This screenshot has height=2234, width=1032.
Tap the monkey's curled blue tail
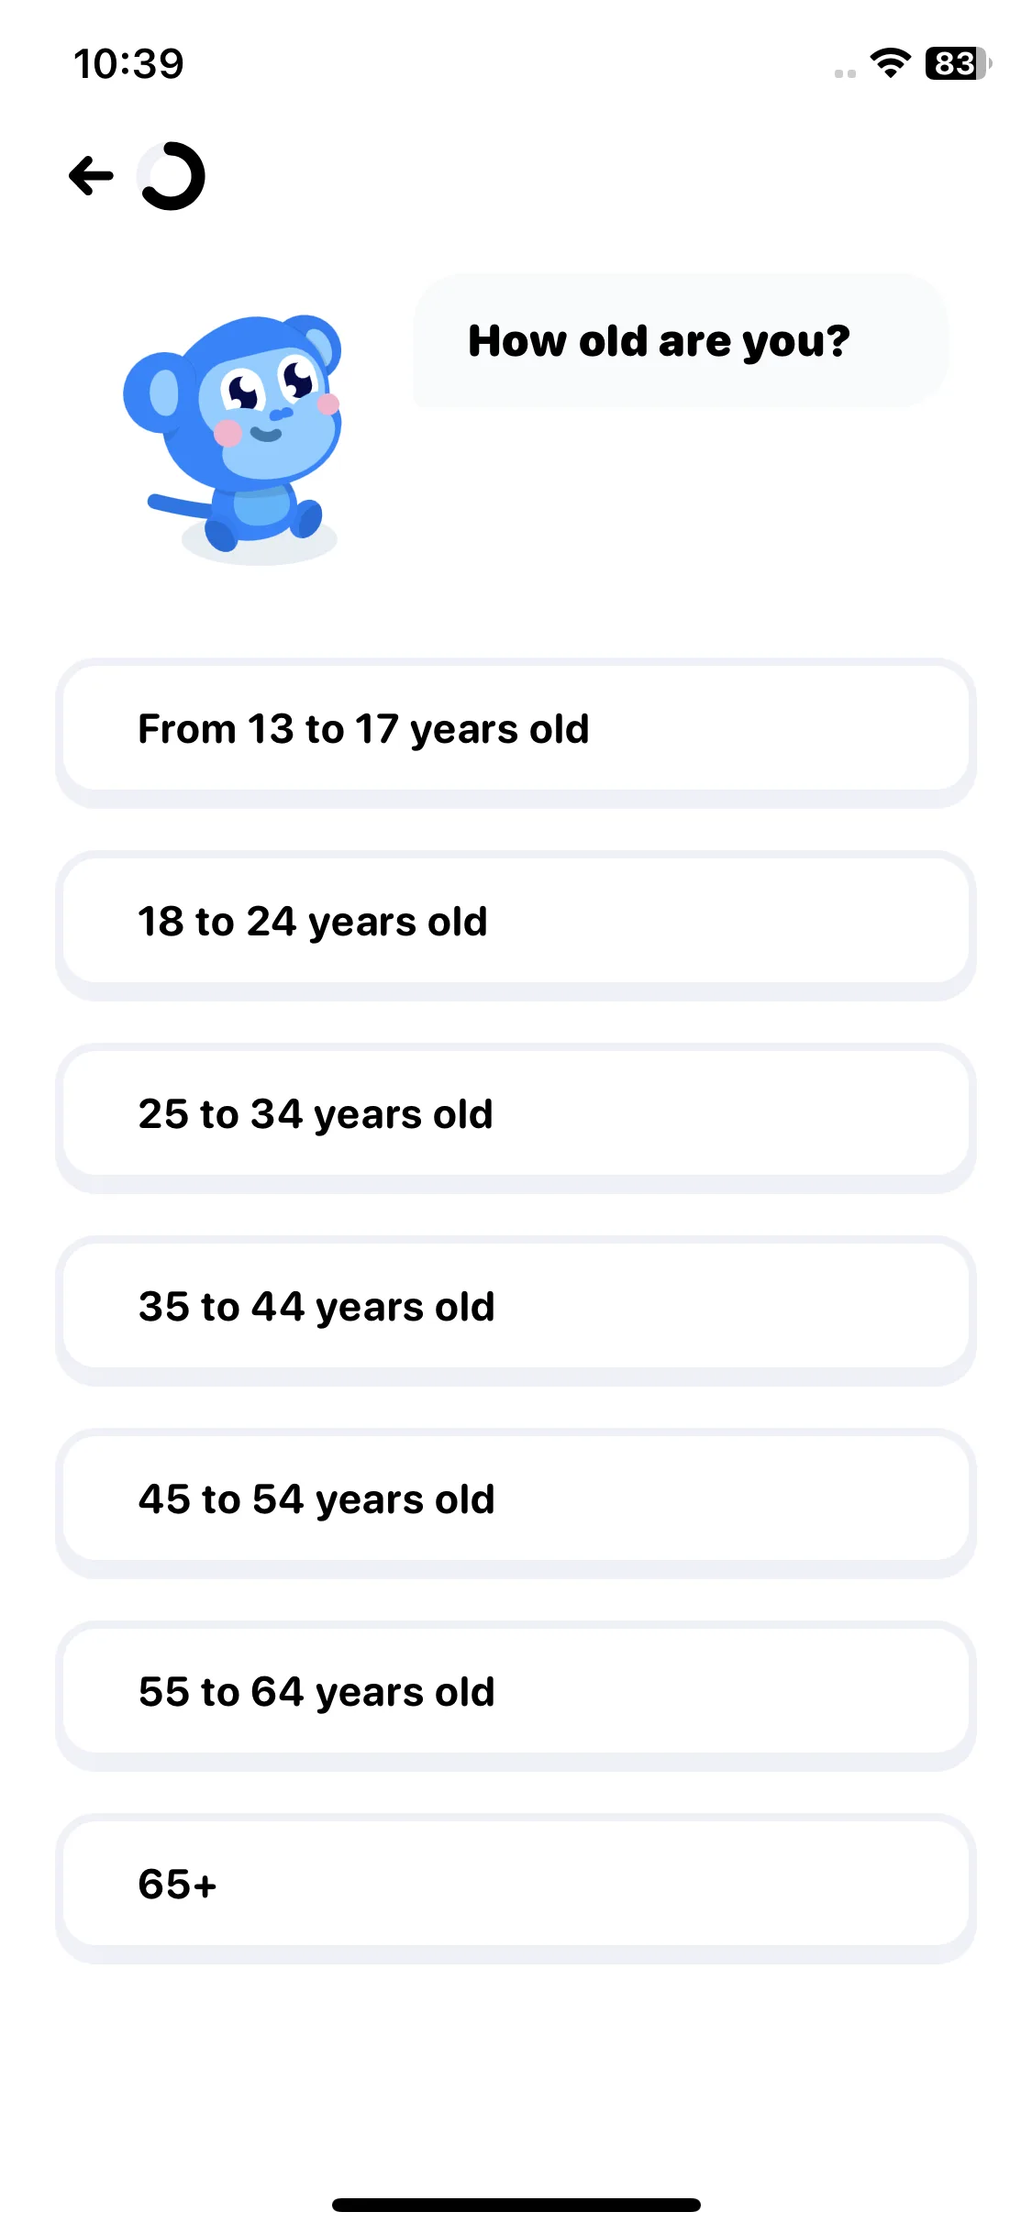(x=179, y=505)
